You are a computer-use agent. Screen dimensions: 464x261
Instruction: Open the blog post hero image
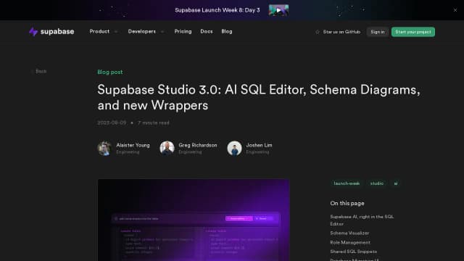tap(194, 220)
